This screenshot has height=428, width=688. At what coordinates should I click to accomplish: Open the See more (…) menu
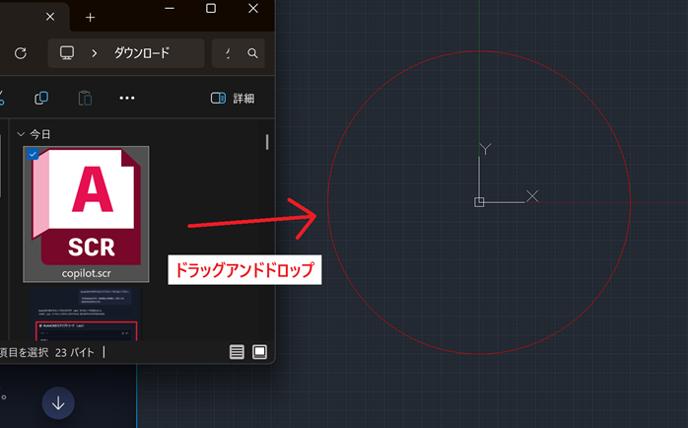(127, 98)
